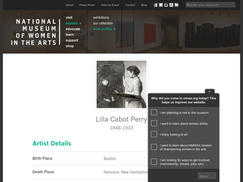243x182 pixels.
Task: Click the National Museum of Women logo
Action: 34,32
